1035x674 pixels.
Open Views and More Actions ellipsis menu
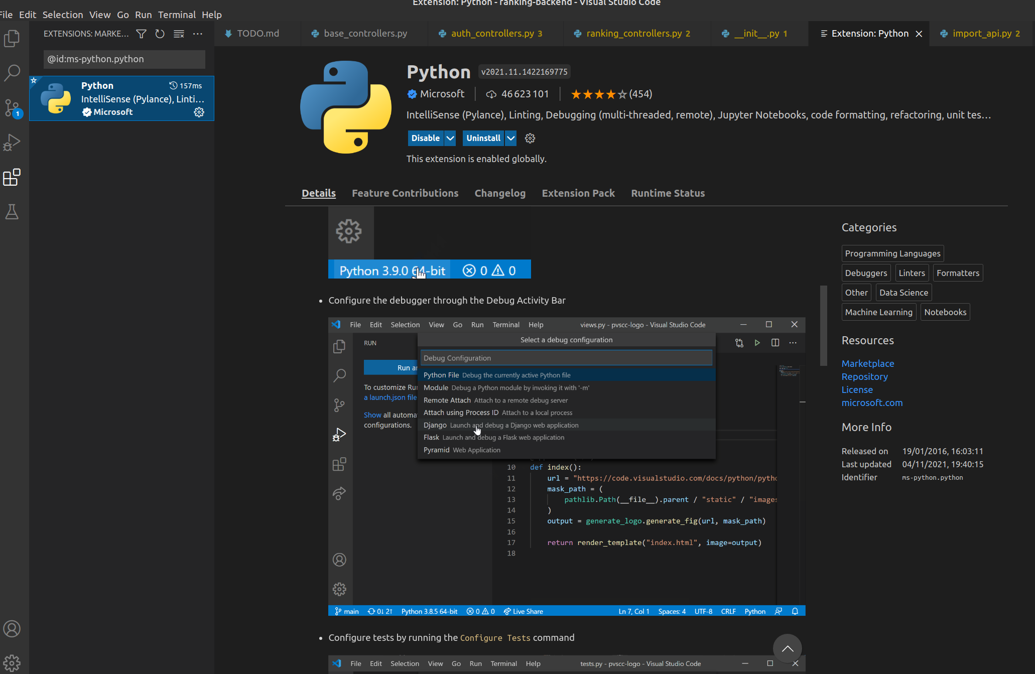coord(198,34)
